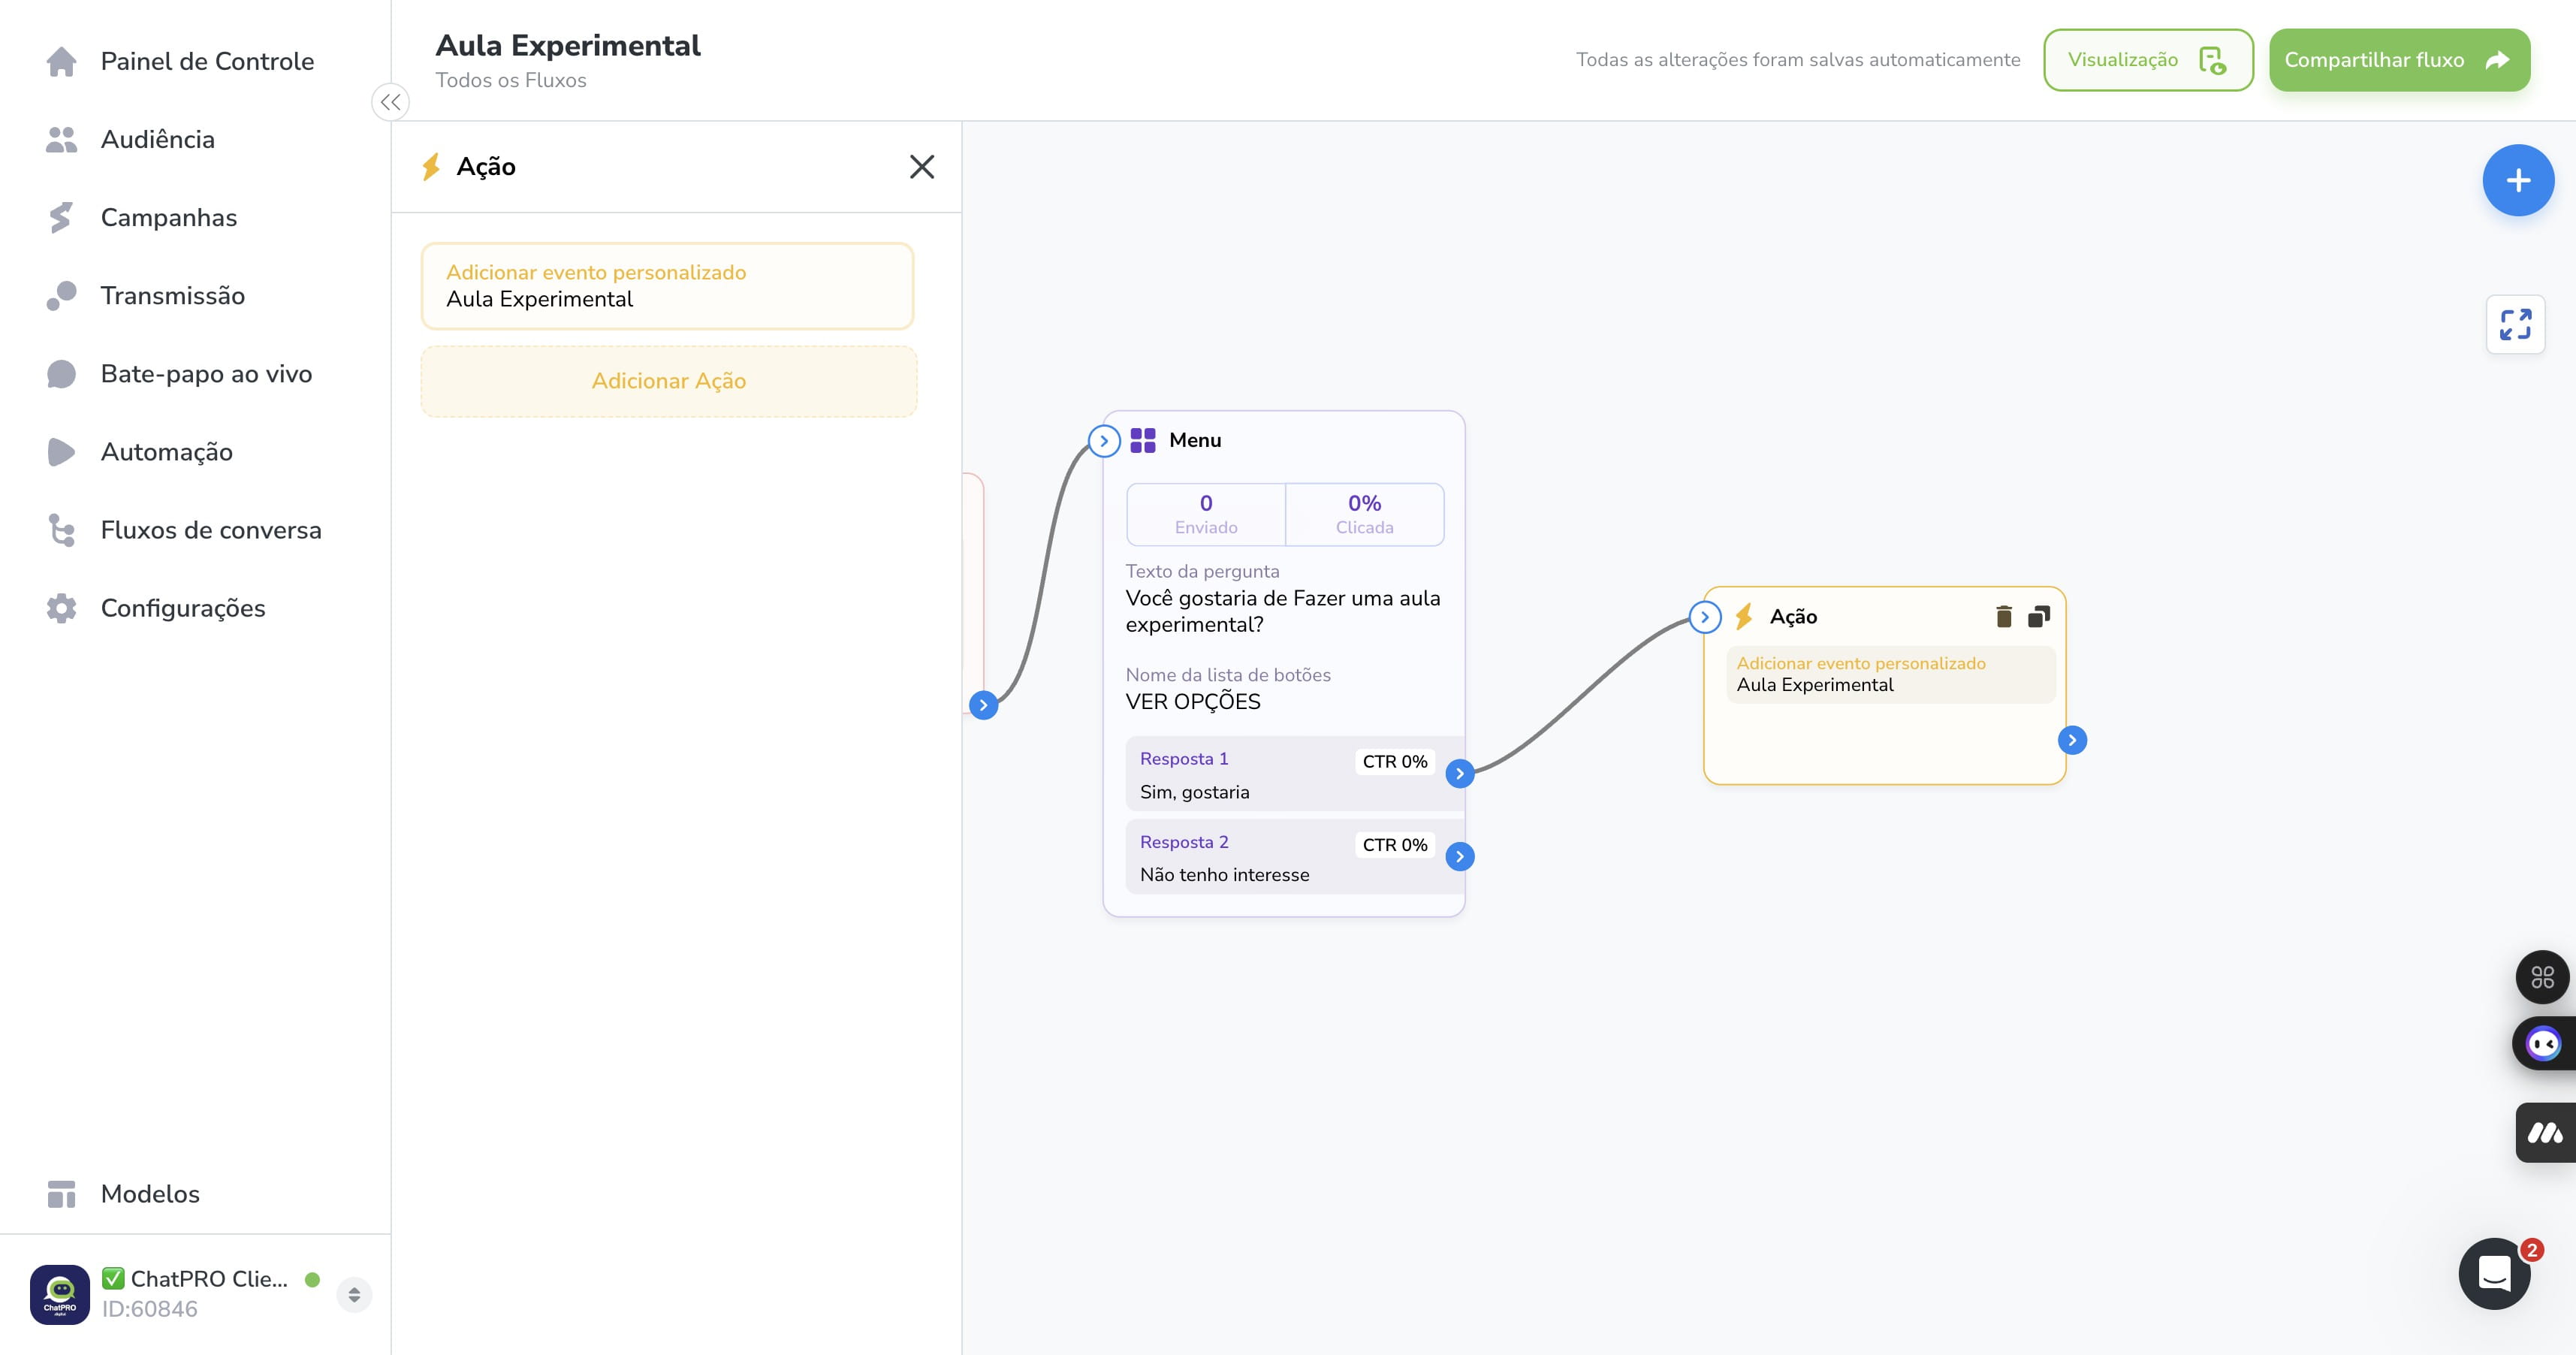Click output connector of the partially hidden left node

[x=983, y=705]
